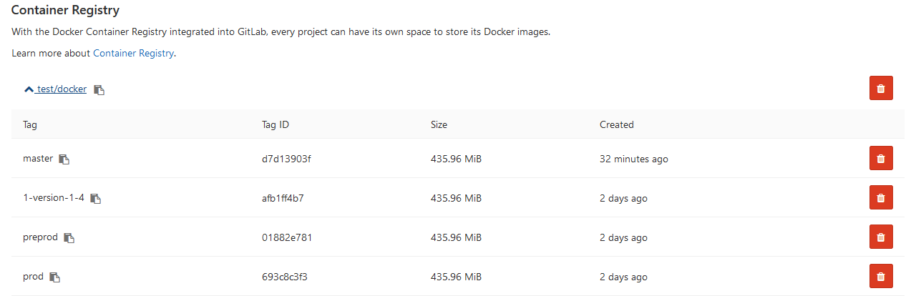Select the tag ID 01882e781
Viewport: 921px width, 296px height.
(x=286, y=237)
